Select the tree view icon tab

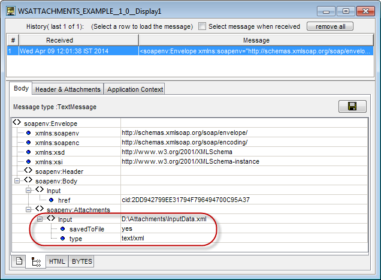coord(35,261)
